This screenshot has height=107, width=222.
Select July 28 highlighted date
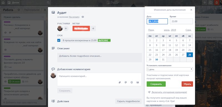[190, 55]
